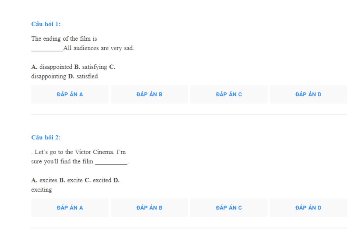Click the word "excited" after option C label
The height and width of the screenshot is (231, 362).
(102, 180)
